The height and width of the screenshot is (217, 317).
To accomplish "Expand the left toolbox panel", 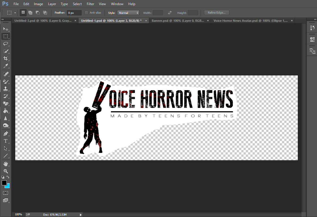I will click(x=3, y=19).
